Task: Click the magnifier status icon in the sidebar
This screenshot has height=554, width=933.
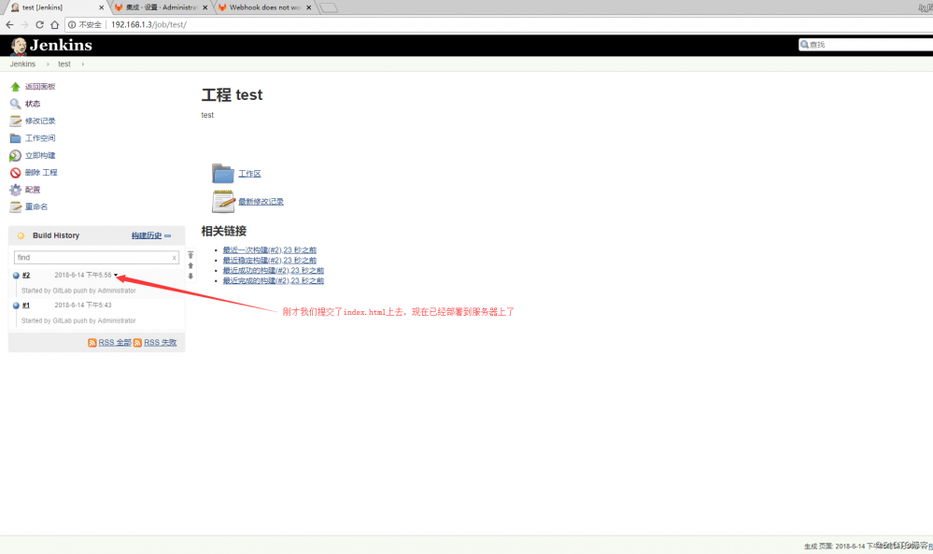Action: (16, 104)
